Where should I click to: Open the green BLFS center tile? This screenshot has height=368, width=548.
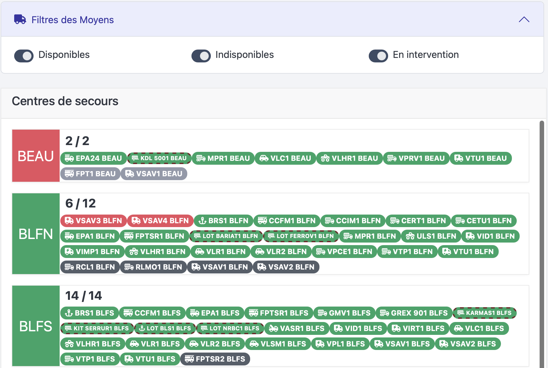[36, 326]
